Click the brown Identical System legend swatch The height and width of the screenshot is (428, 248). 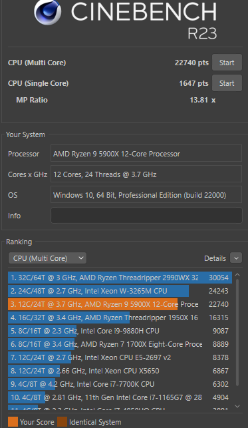(x=62, y=422)
